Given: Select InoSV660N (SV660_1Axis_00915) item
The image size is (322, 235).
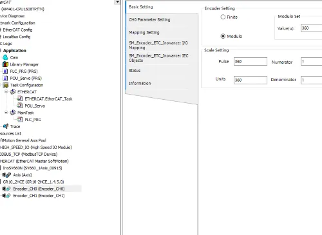Looking at the screenshot, I should tap(32, 168).
